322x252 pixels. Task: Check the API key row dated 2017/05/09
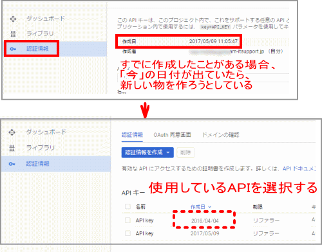click(128, 233)
